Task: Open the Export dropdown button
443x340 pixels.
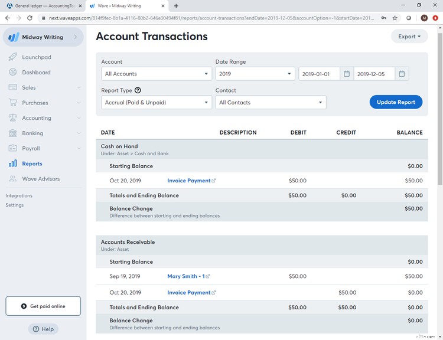Action: click(409, 37)
